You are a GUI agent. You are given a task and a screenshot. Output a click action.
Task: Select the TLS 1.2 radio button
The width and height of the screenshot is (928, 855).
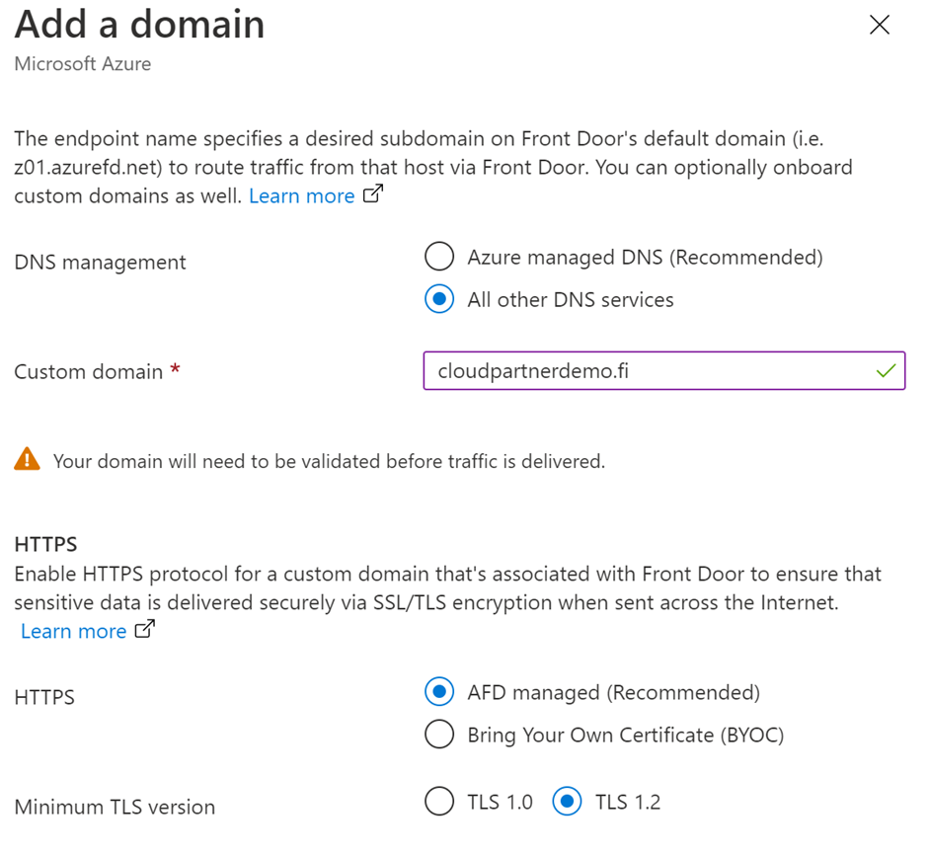567,802
